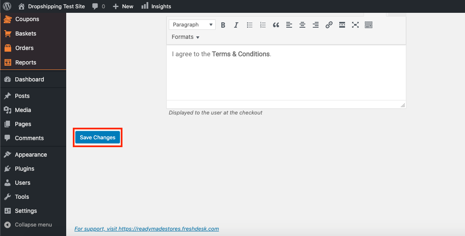465x236 pixels.
Task: Open the Paragraph format dropdown
Action: pyautogui.click(x=192, y=25)
